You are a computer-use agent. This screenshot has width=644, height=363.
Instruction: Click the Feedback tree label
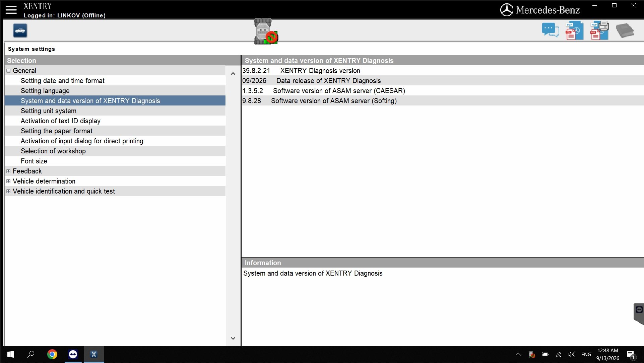pyautogui.click(x=27, y=171)
